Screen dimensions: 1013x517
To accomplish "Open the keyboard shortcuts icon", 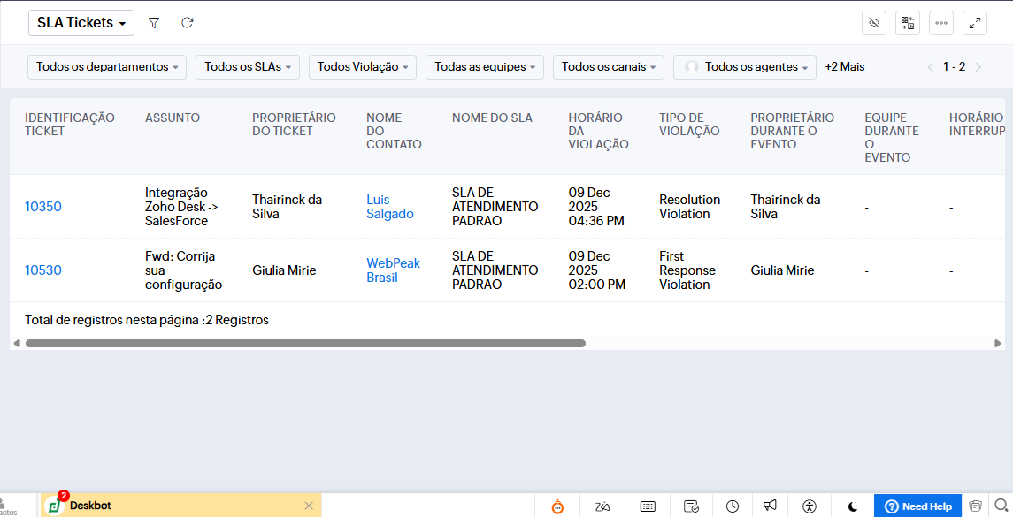I will (x=648, y=506).
